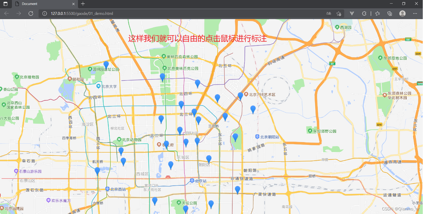Image resolution: width=424 pixels, height=214 pixels.
Task: Open the browser profile avatar
Action: 403,13
